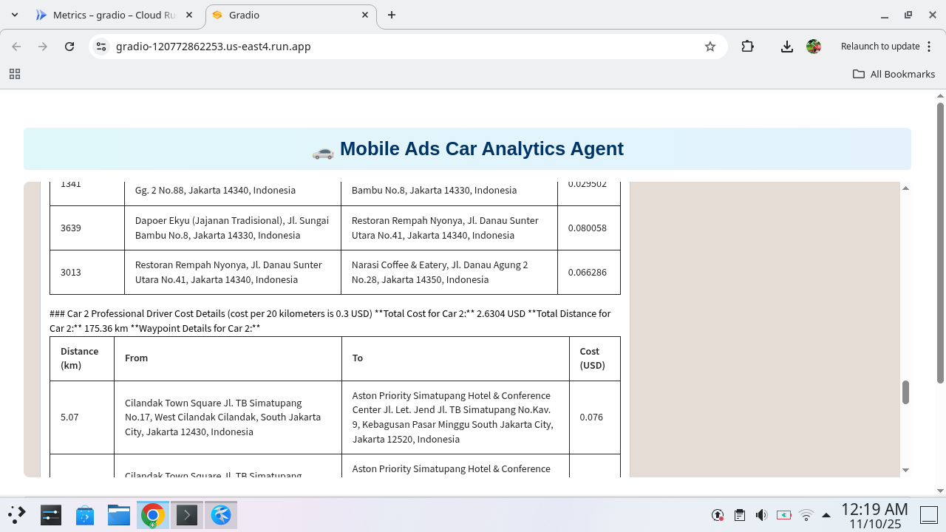
Task: Click the Cilandak Town Square From cell of the 5.07 row
Action: [228, 417]
